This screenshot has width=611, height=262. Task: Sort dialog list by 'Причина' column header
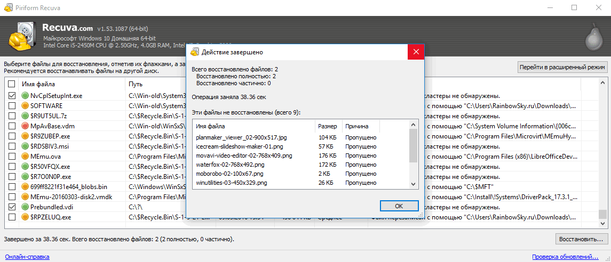361,126
